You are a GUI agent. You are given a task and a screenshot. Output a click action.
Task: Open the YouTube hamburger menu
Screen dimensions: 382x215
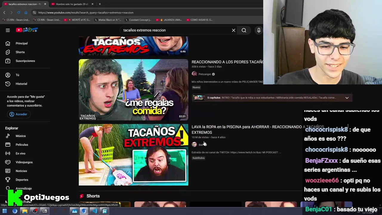(8, 30)
